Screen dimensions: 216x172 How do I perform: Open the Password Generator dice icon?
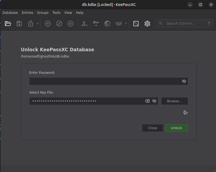pyautogui.click(x=136, y=24)
